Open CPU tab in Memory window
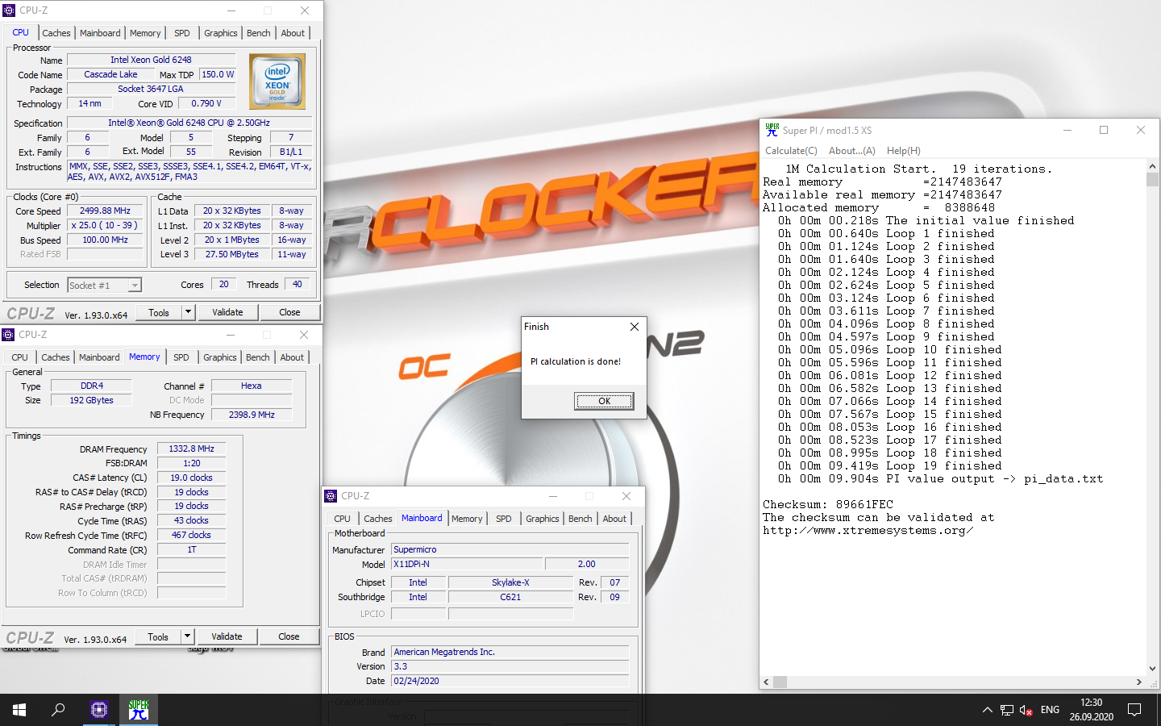Viewport: 1161px width, 726px height. point(20,357)
